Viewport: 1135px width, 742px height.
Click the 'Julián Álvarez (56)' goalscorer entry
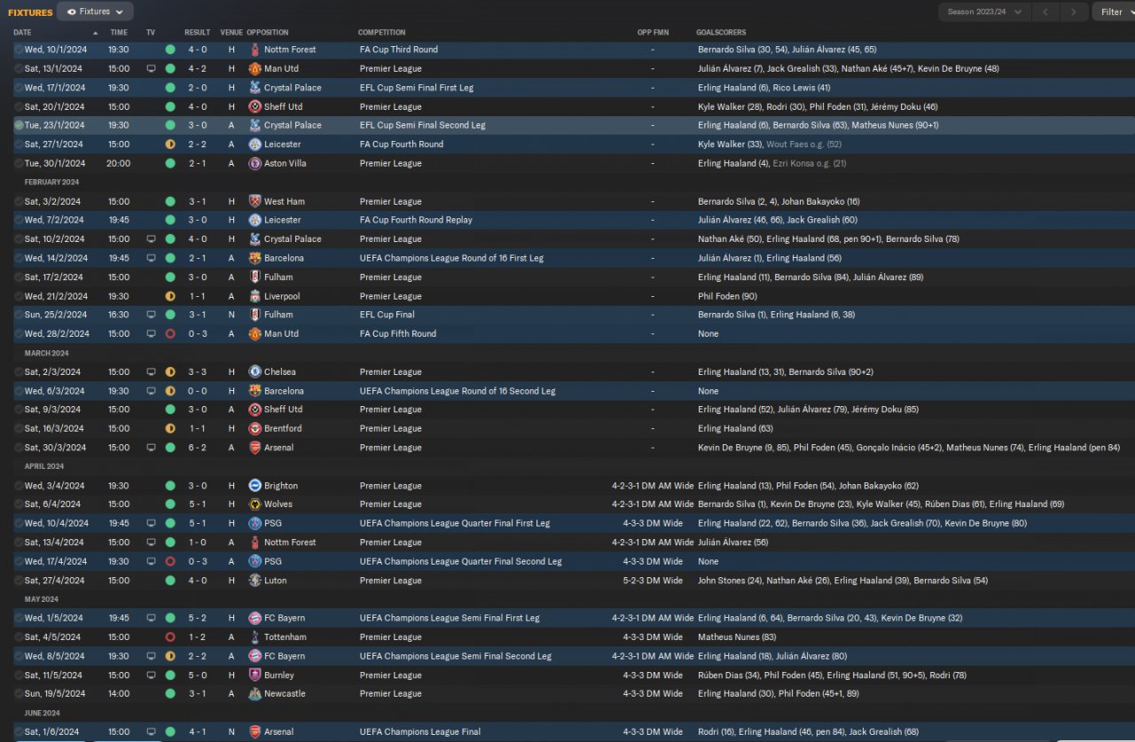coord(732,543)
